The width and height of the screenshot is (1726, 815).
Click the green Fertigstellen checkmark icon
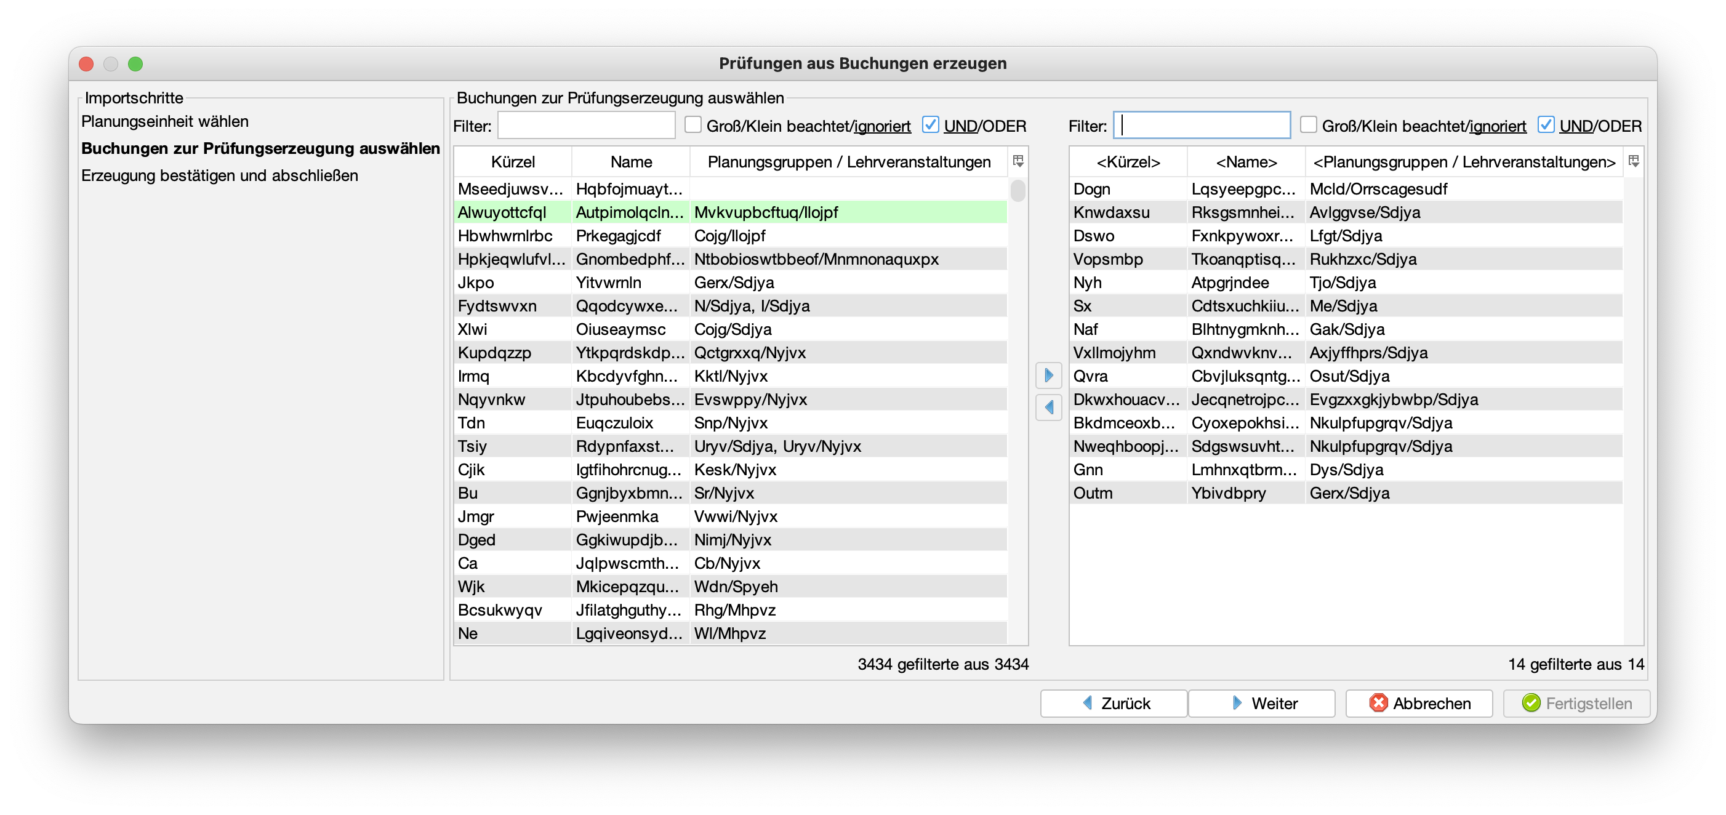click(x=1531, y=702)
